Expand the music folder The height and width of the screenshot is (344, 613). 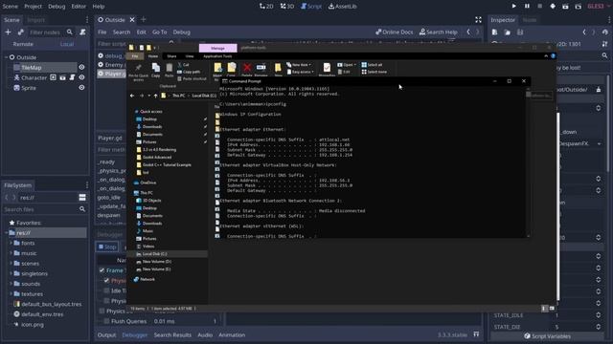pos(11,252)
